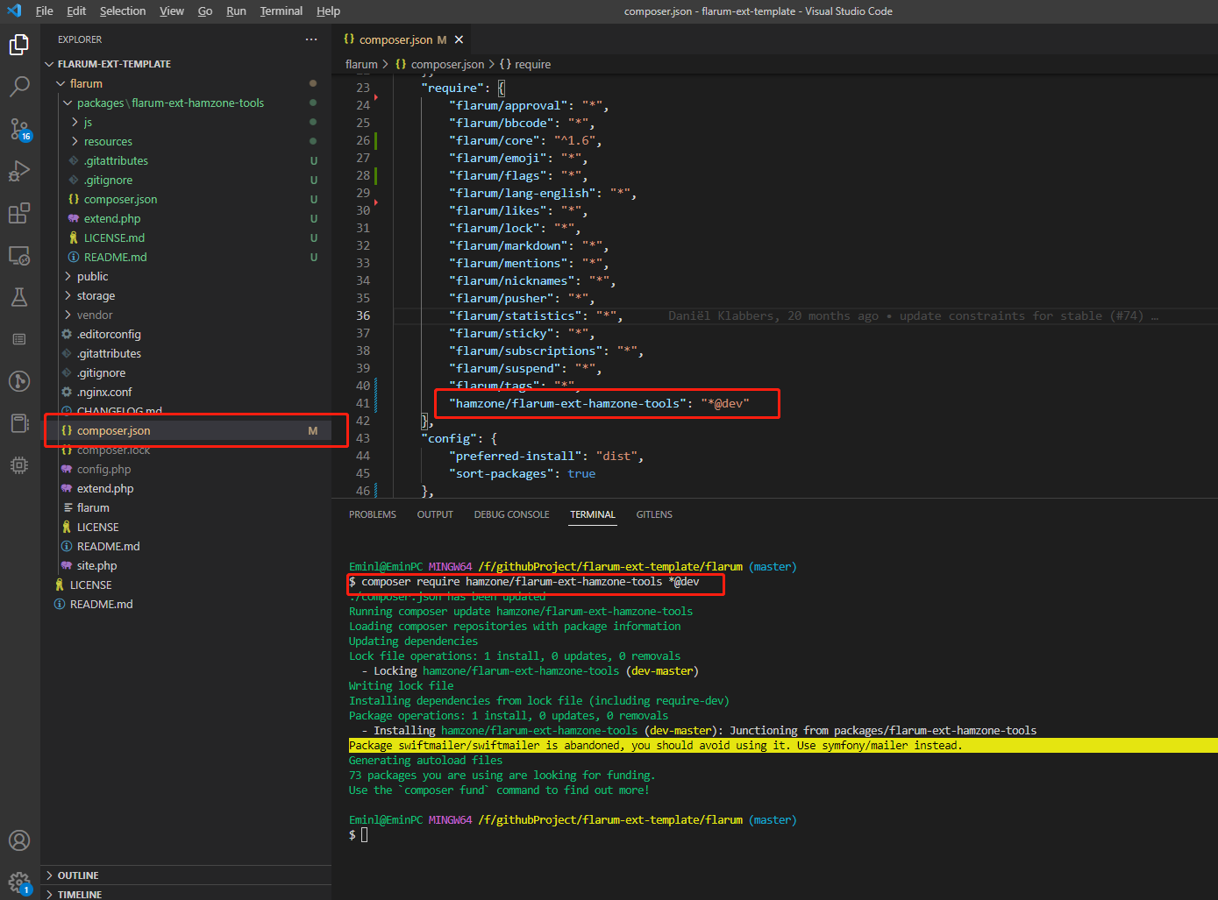
Task: Open the Manage gear icon
Action: 19,882
